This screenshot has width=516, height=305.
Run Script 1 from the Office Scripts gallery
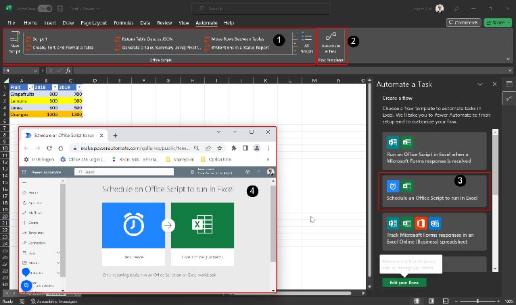pyautogui.click(x=37, y=39)
